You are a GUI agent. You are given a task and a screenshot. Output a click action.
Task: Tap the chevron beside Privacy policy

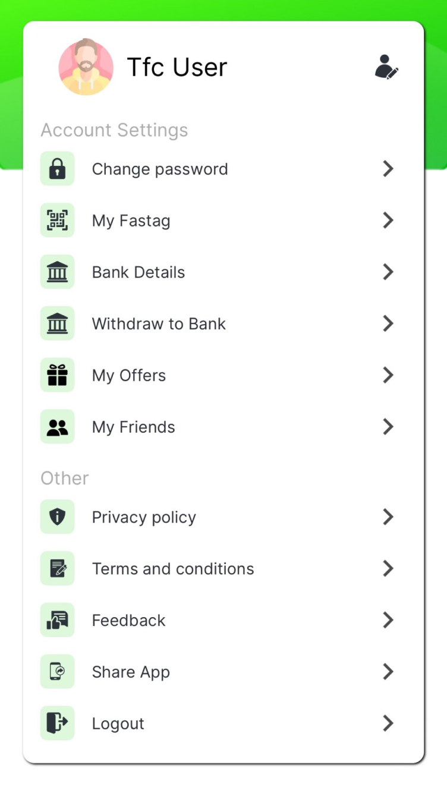point(388,517)
